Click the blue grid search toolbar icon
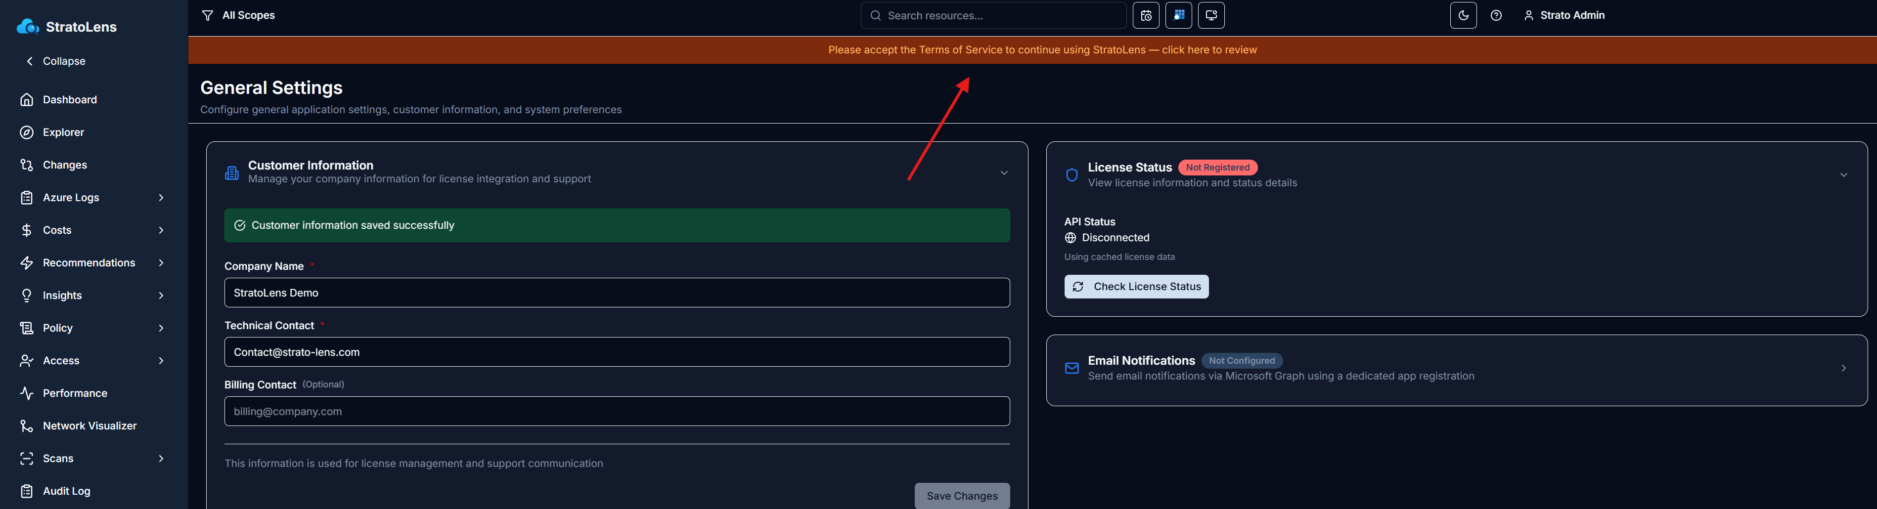Viewport: 1877px width, 509px height. click(1179, 15)
